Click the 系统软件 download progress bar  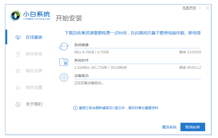coord(137,64)
